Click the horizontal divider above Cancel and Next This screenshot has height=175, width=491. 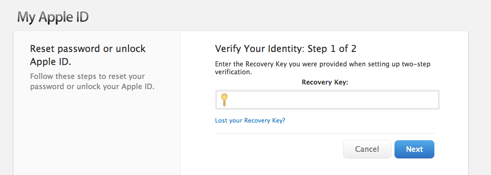324,133
